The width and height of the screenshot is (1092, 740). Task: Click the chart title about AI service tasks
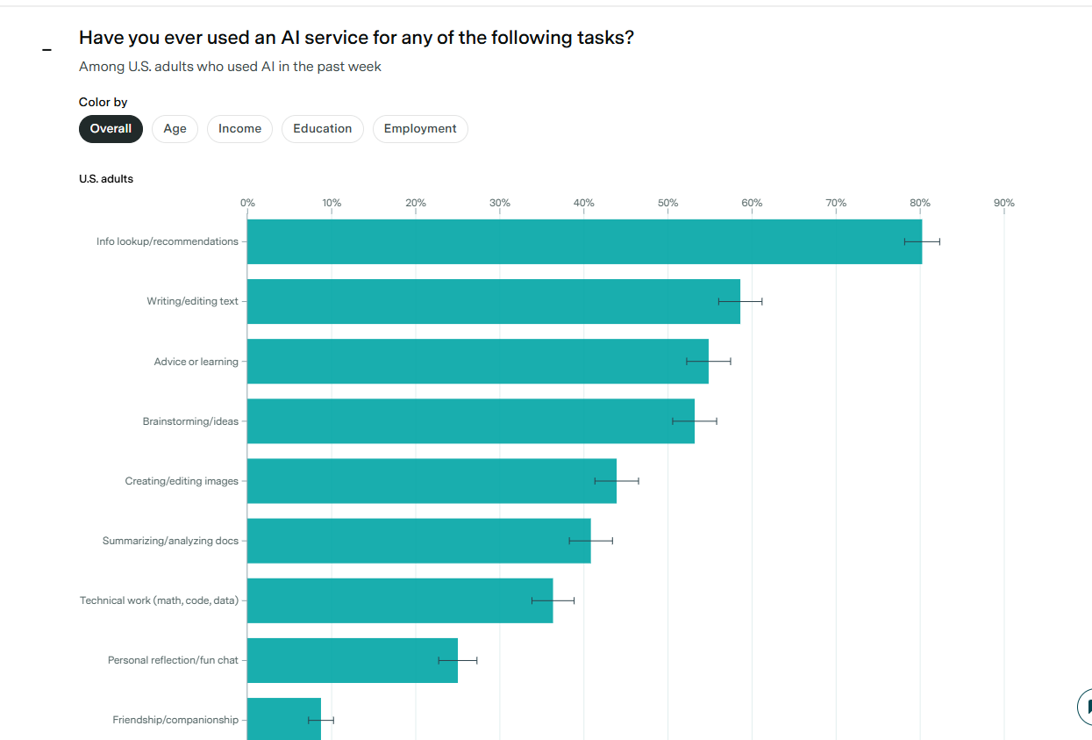tap(356, 38)
